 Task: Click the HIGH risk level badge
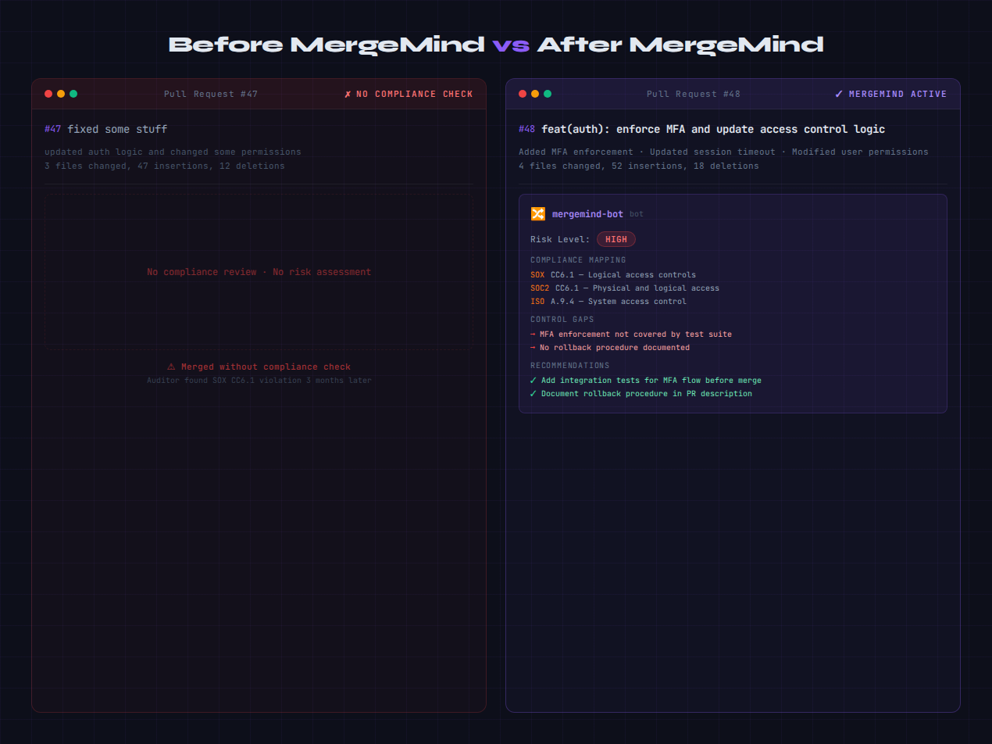(x=616, y=239)
